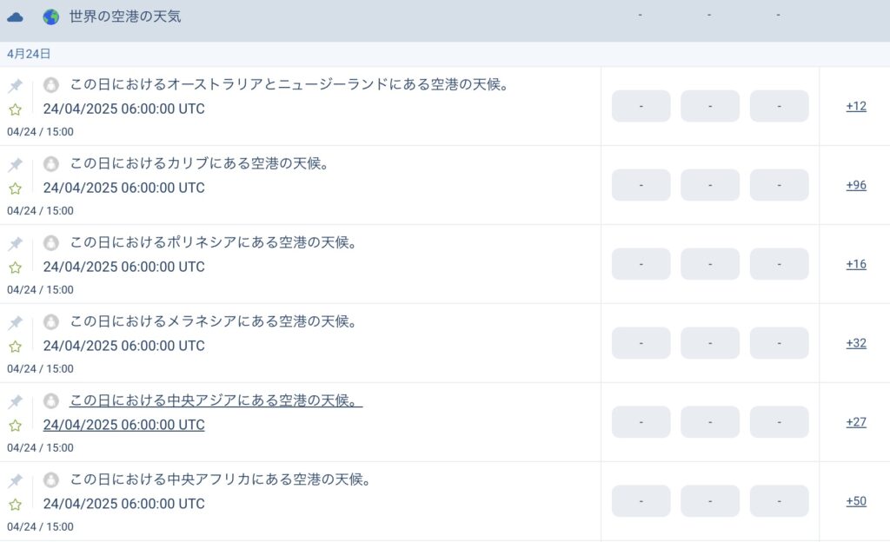This screenshot has height=542, width=890.
Task: Pin the Central Africa (中央アフリカ) weather event
Action: (16, 481)
